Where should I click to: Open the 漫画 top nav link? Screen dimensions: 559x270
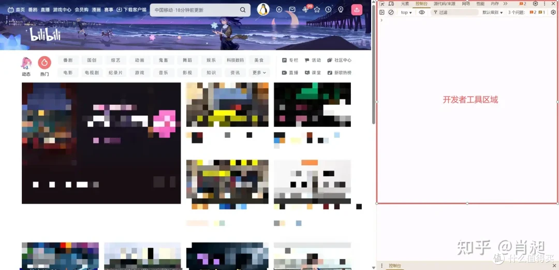point(96,10)
